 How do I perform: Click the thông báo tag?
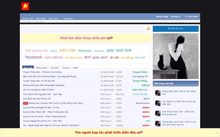click(85, 51)
